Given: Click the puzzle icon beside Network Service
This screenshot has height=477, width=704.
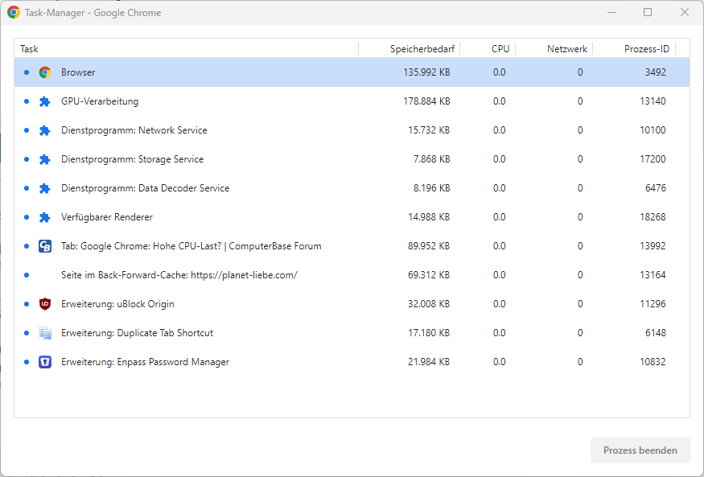Looking at the screenshot, I should [x=45, y=130].
